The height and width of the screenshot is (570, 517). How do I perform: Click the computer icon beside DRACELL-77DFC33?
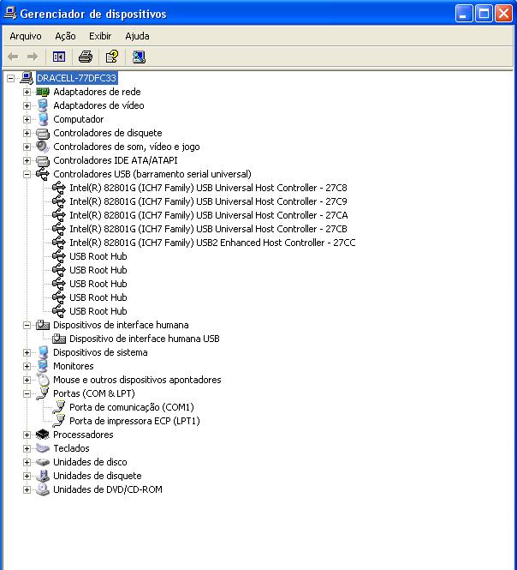coord(27,78)
